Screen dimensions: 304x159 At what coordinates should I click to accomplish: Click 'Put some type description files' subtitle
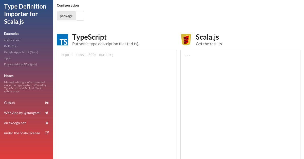[106, 44]
